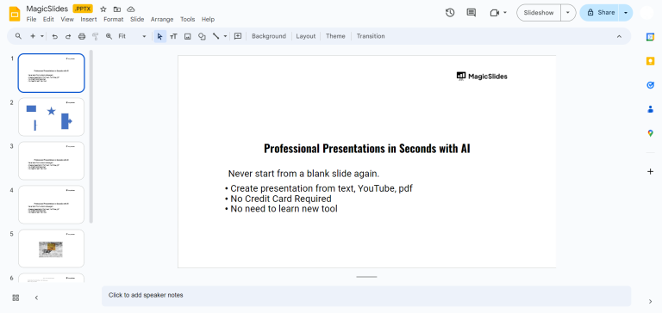Click the Transition button

pos(371,36)
